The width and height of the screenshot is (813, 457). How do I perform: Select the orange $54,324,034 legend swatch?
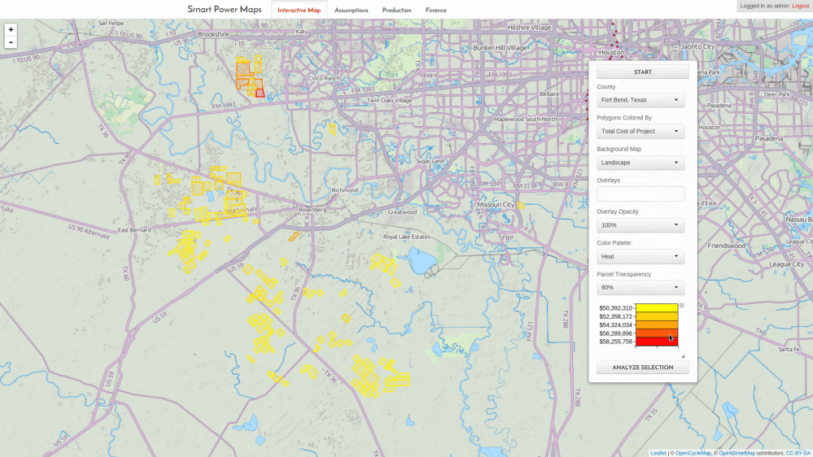pyautogui.click(x=657, y=325)
